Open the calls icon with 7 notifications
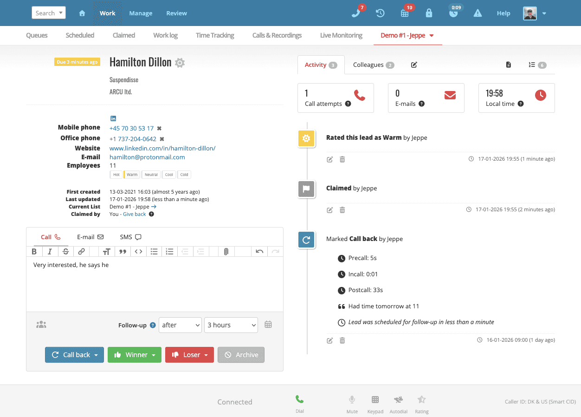The width and height of the screenshot is (581, 417). click(x=357, y=13)
